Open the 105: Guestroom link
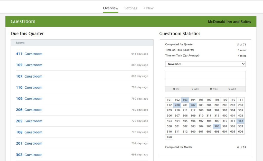This screenshot has width=263, height=161. tap(29, 65)
